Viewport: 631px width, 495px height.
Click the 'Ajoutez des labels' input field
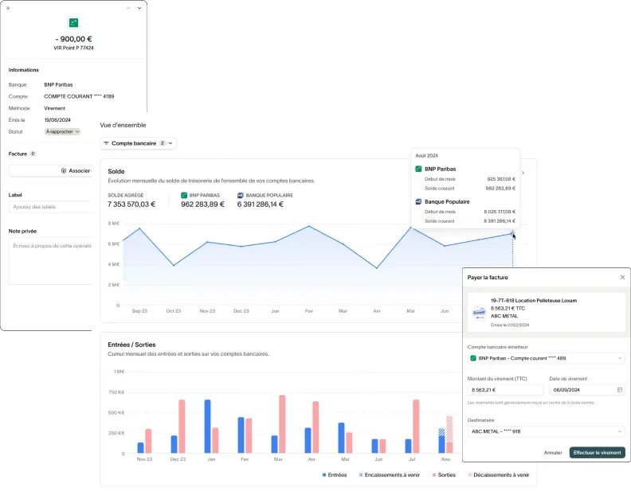pyautogui.click(x=50, y=207)
